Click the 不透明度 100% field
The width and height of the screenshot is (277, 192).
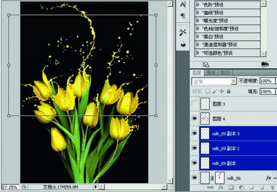pyautogui.click(x=267, y=81)
